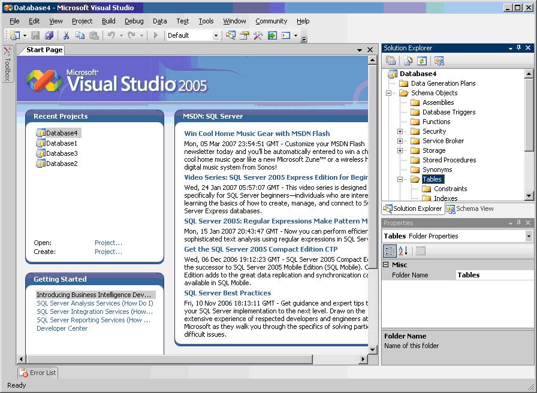The width and height of the screenshot is (537, 393).
Task: Select the Constraints folder under Tables
Action: (x=450, y=189)
